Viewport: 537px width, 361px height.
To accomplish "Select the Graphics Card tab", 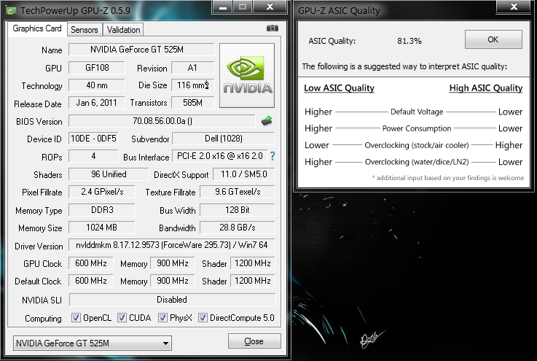I will click(x=37, y=28).
